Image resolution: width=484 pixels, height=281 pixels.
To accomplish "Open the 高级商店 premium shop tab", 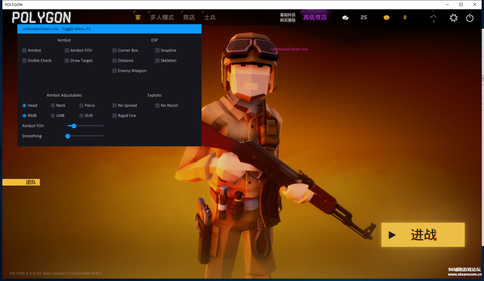I will [315, 17].
